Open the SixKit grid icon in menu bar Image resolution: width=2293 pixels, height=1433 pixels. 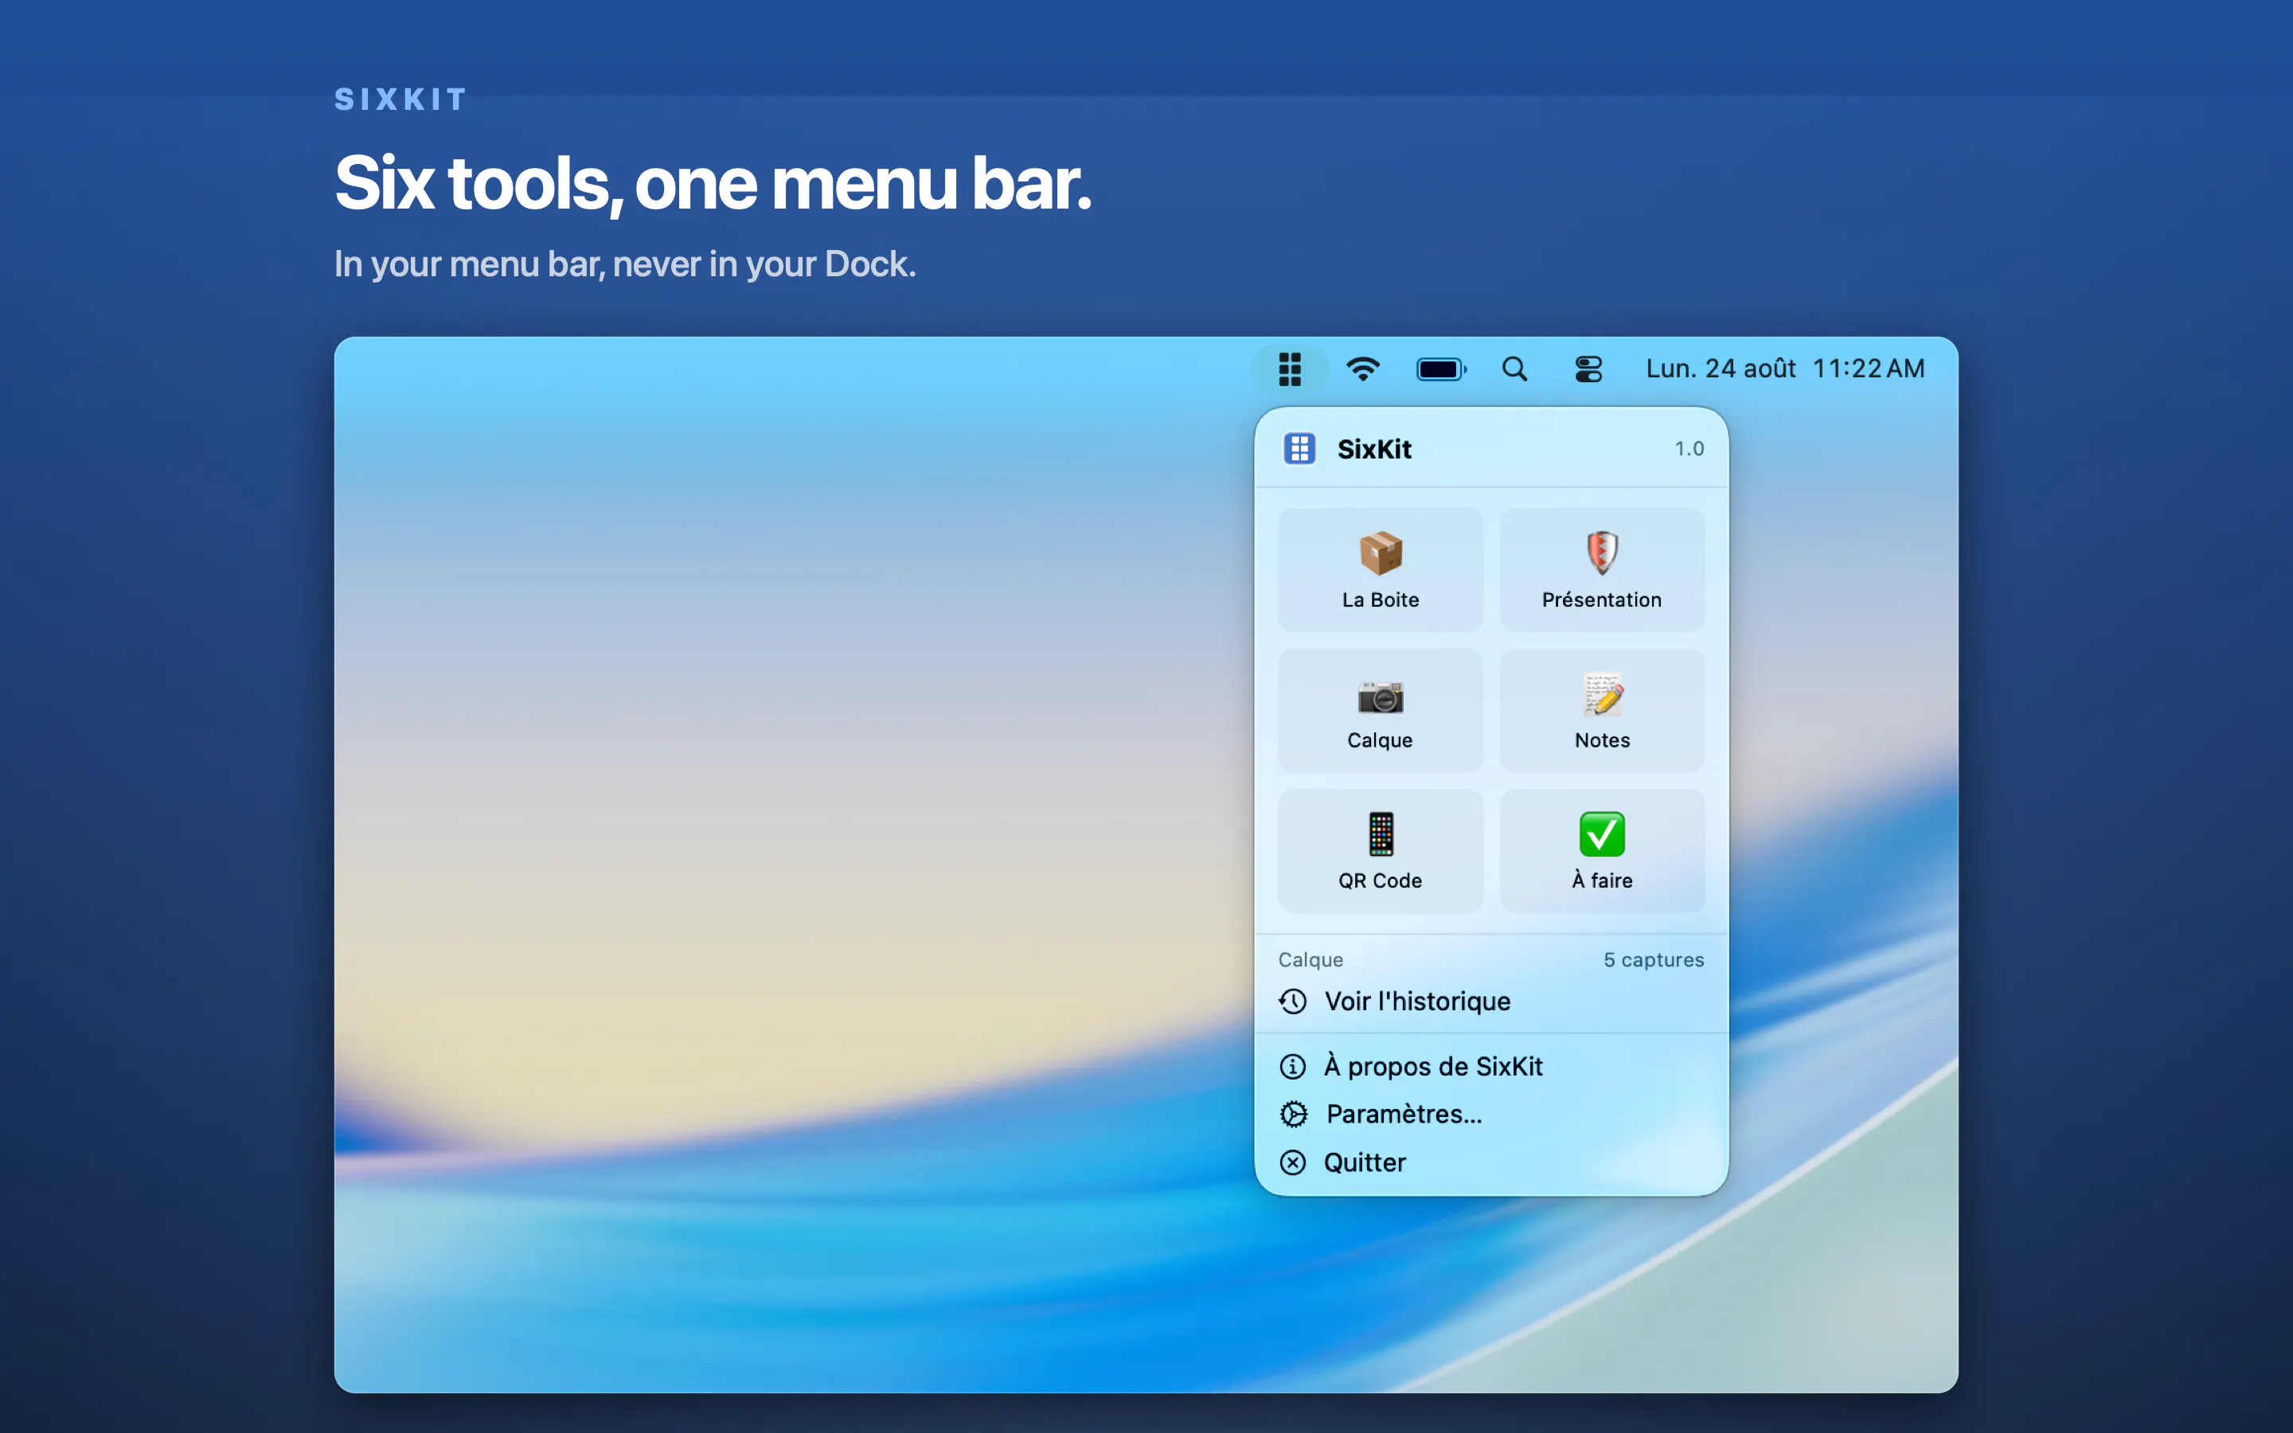click(x=1290, y=369)
